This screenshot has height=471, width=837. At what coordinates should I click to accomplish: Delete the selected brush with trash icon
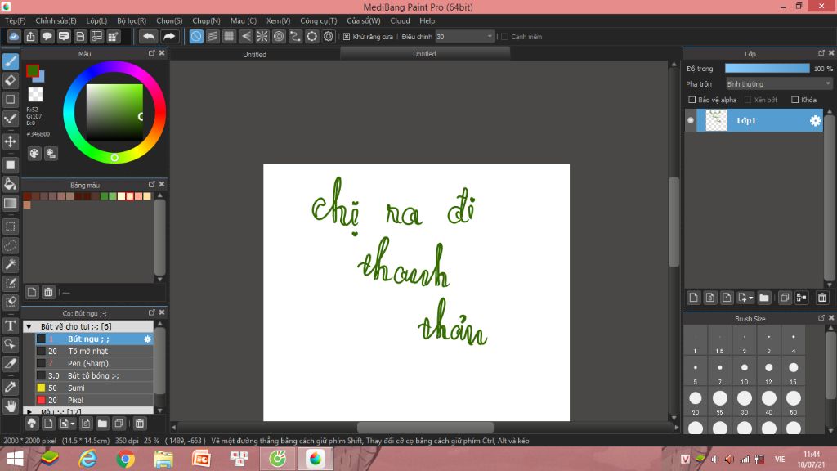(x=139, y=424)
